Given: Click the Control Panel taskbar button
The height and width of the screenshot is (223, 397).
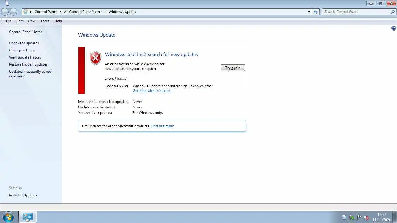Looking at the screenshot, I should (27, 217).
